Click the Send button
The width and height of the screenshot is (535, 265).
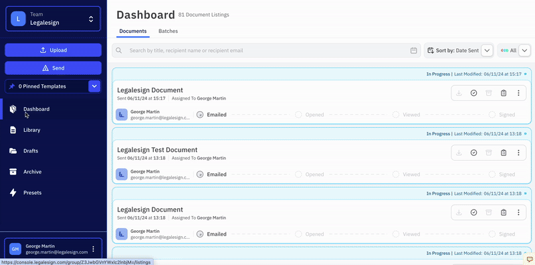[x=53, y=68]
